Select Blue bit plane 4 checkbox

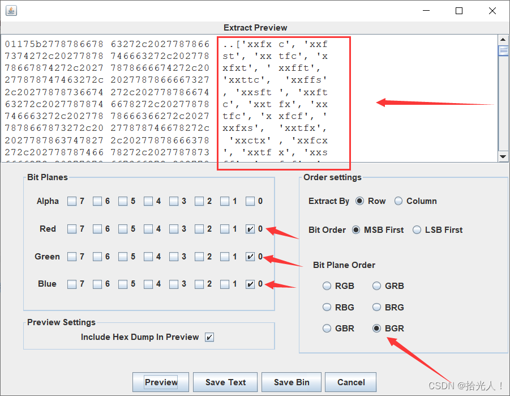(148, 284)
